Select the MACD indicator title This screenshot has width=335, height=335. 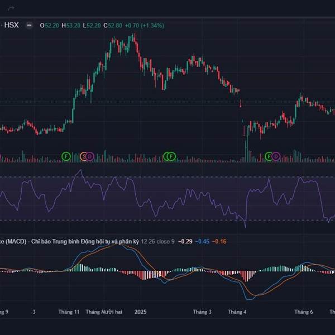(x=69, y=241)
